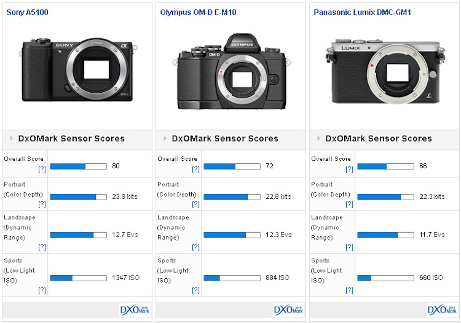461x323 pixels.
Task: Click the Panasonic Lumix DMC-GM1 camera photo
Action: pyautogui.click(x=384, y=72)
